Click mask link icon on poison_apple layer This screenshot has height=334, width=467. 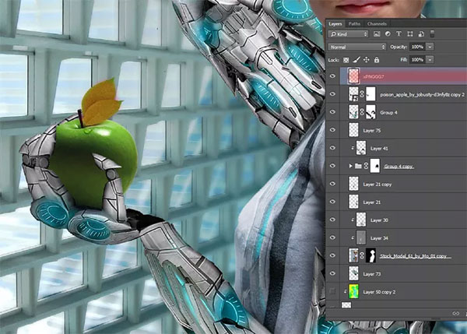tap(362, 94)
